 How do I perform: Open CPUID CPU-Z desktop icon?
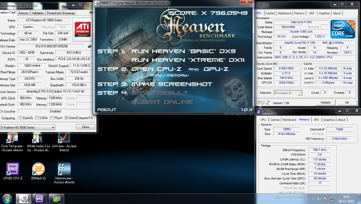coord(13,171)
